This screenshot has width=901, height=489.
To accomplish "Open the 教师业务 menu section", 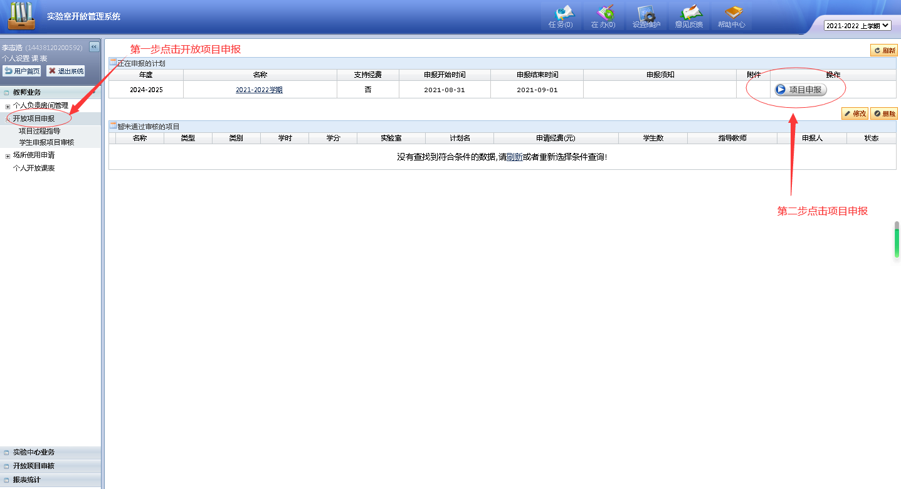I will tap(50, 92).
